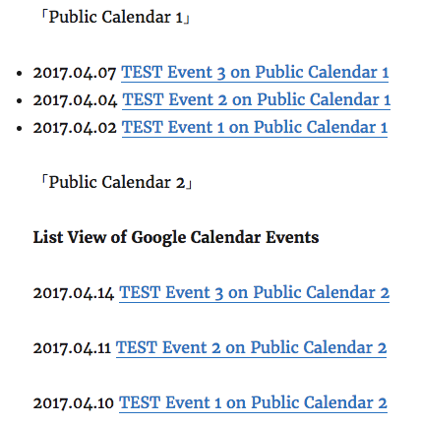This screenshot has width=421, height=425.
Task: Click the bullet before 2017.04.07
Action: [x=20, y=74]
